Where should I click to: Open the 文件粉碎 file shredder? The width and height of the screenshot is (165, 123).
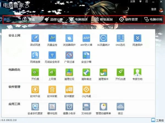(86, 107)
